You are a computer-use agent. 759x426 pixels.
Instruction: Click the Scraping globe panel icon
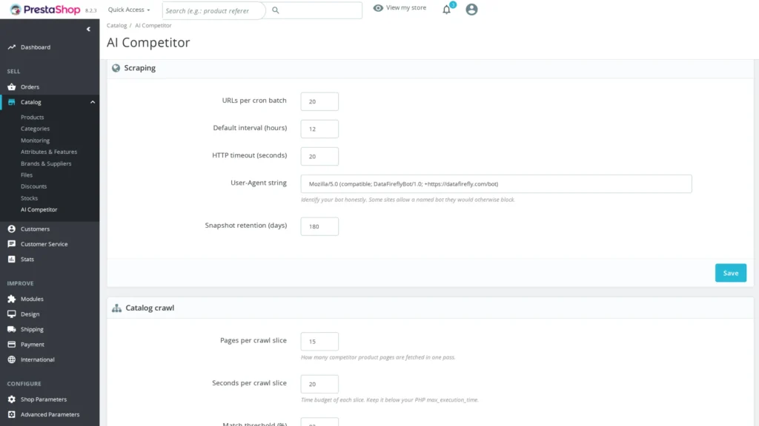116,68
